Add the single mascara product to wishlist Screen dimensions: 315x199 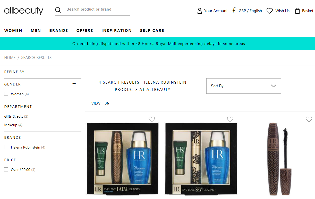(309, 119)
